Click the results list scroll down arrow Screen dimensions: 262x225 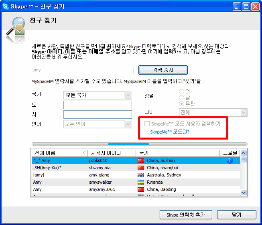(x=243, y=193)
